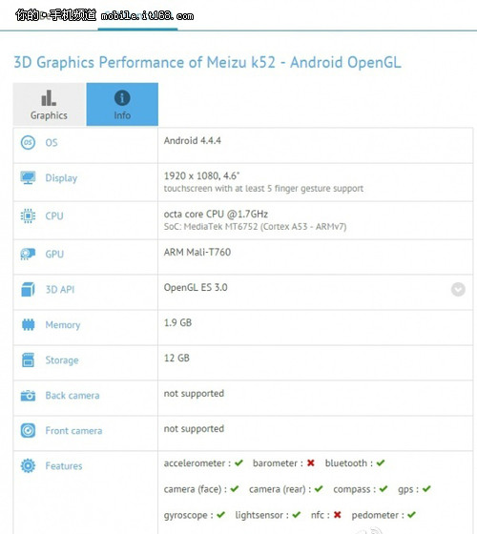Click the Display monitor icon
Viewport: 477px width, 534px height.
tap(28, 177)
